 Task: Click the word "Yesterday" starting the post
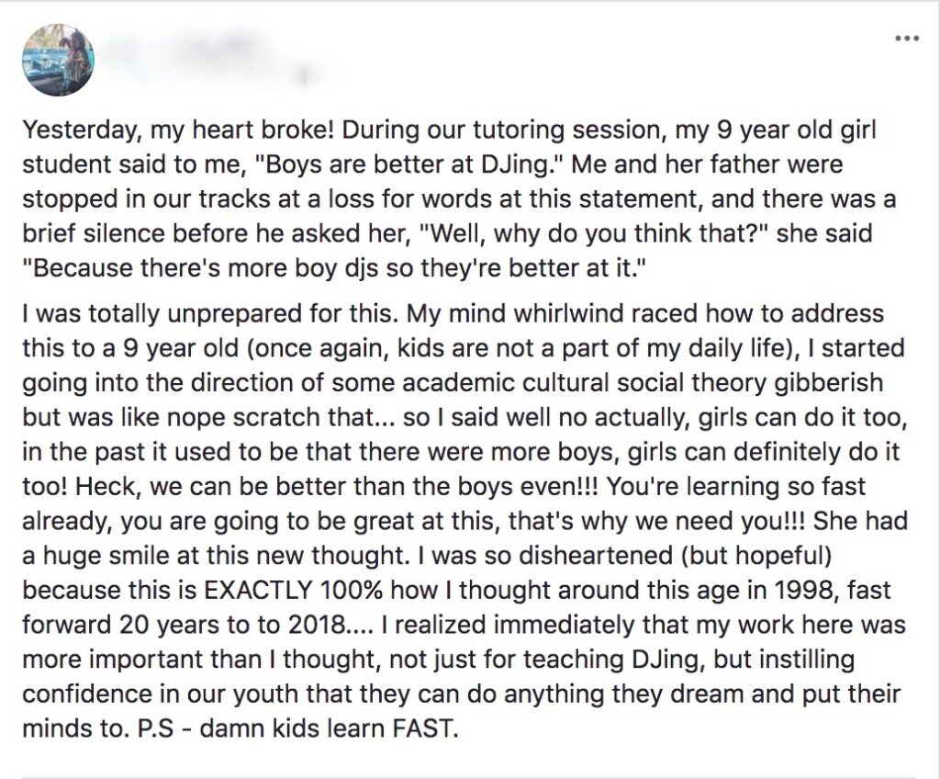pos(69,130)
